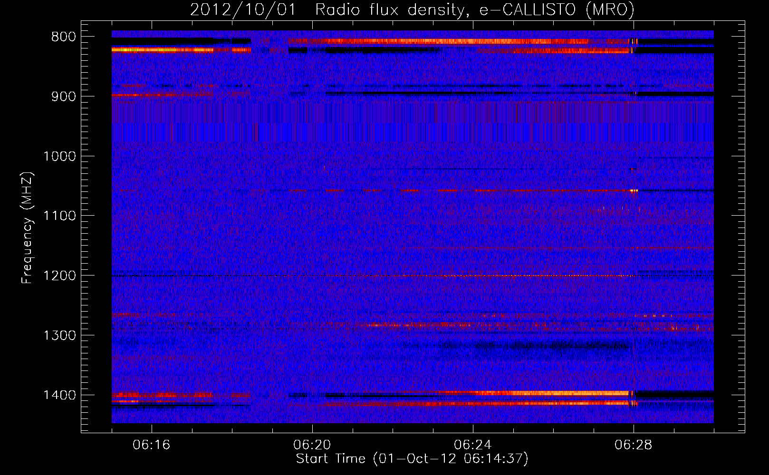Click the 06:16 time tick label

pos(152,445)
